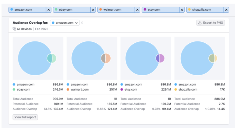
Task: Remove ebay.com chip with its X
Action: tap(93, 10)
